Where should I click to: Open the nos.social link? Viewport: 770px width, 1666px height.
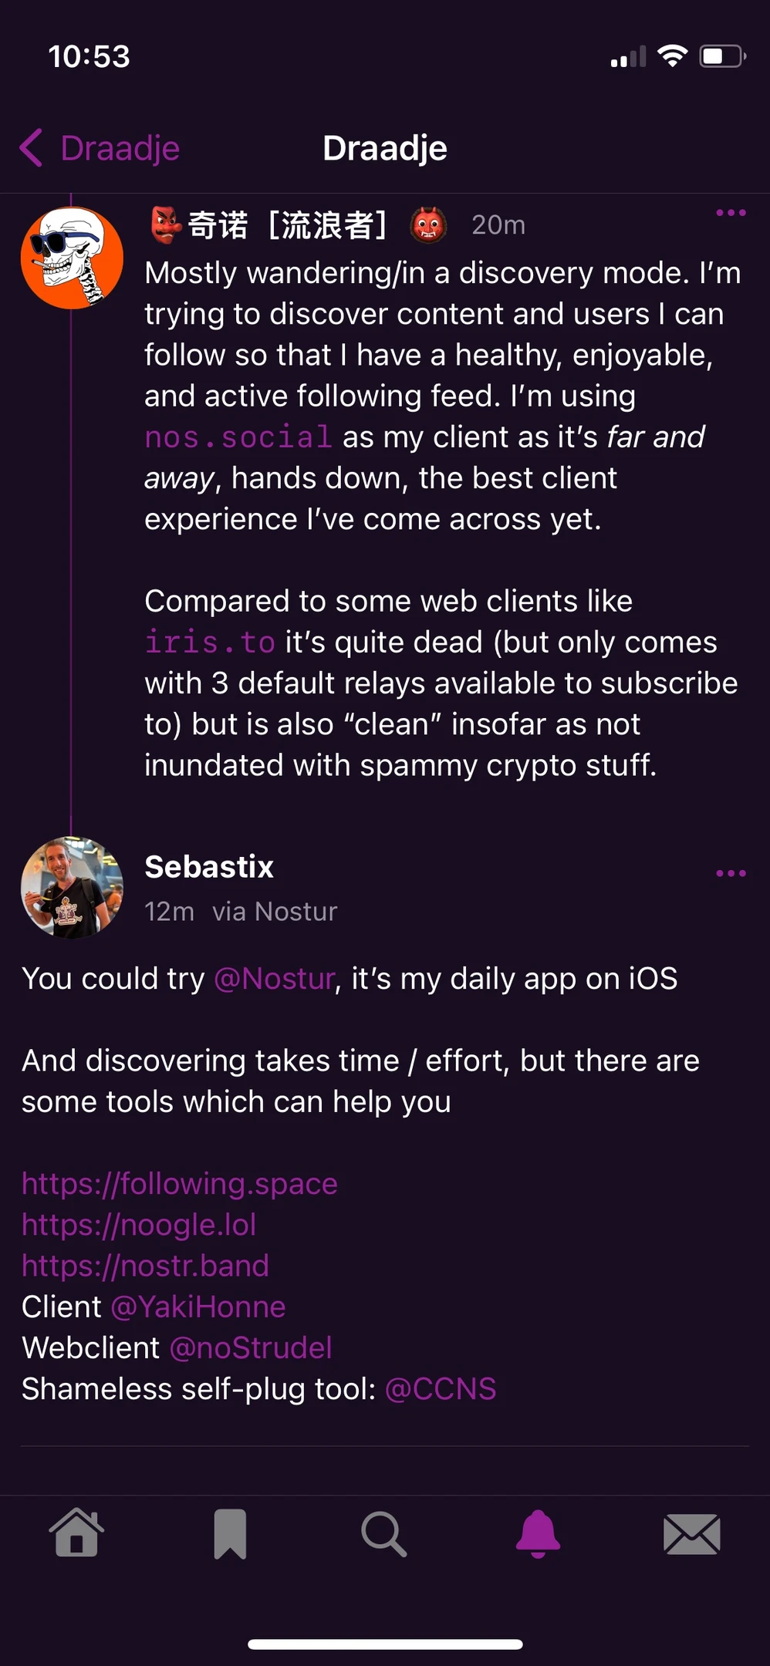[238, 437]
